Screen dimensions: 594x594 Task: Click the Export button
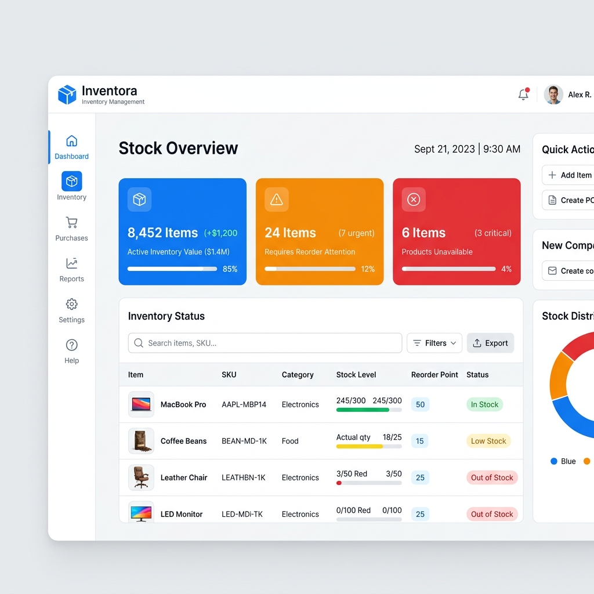coord(490,343)
